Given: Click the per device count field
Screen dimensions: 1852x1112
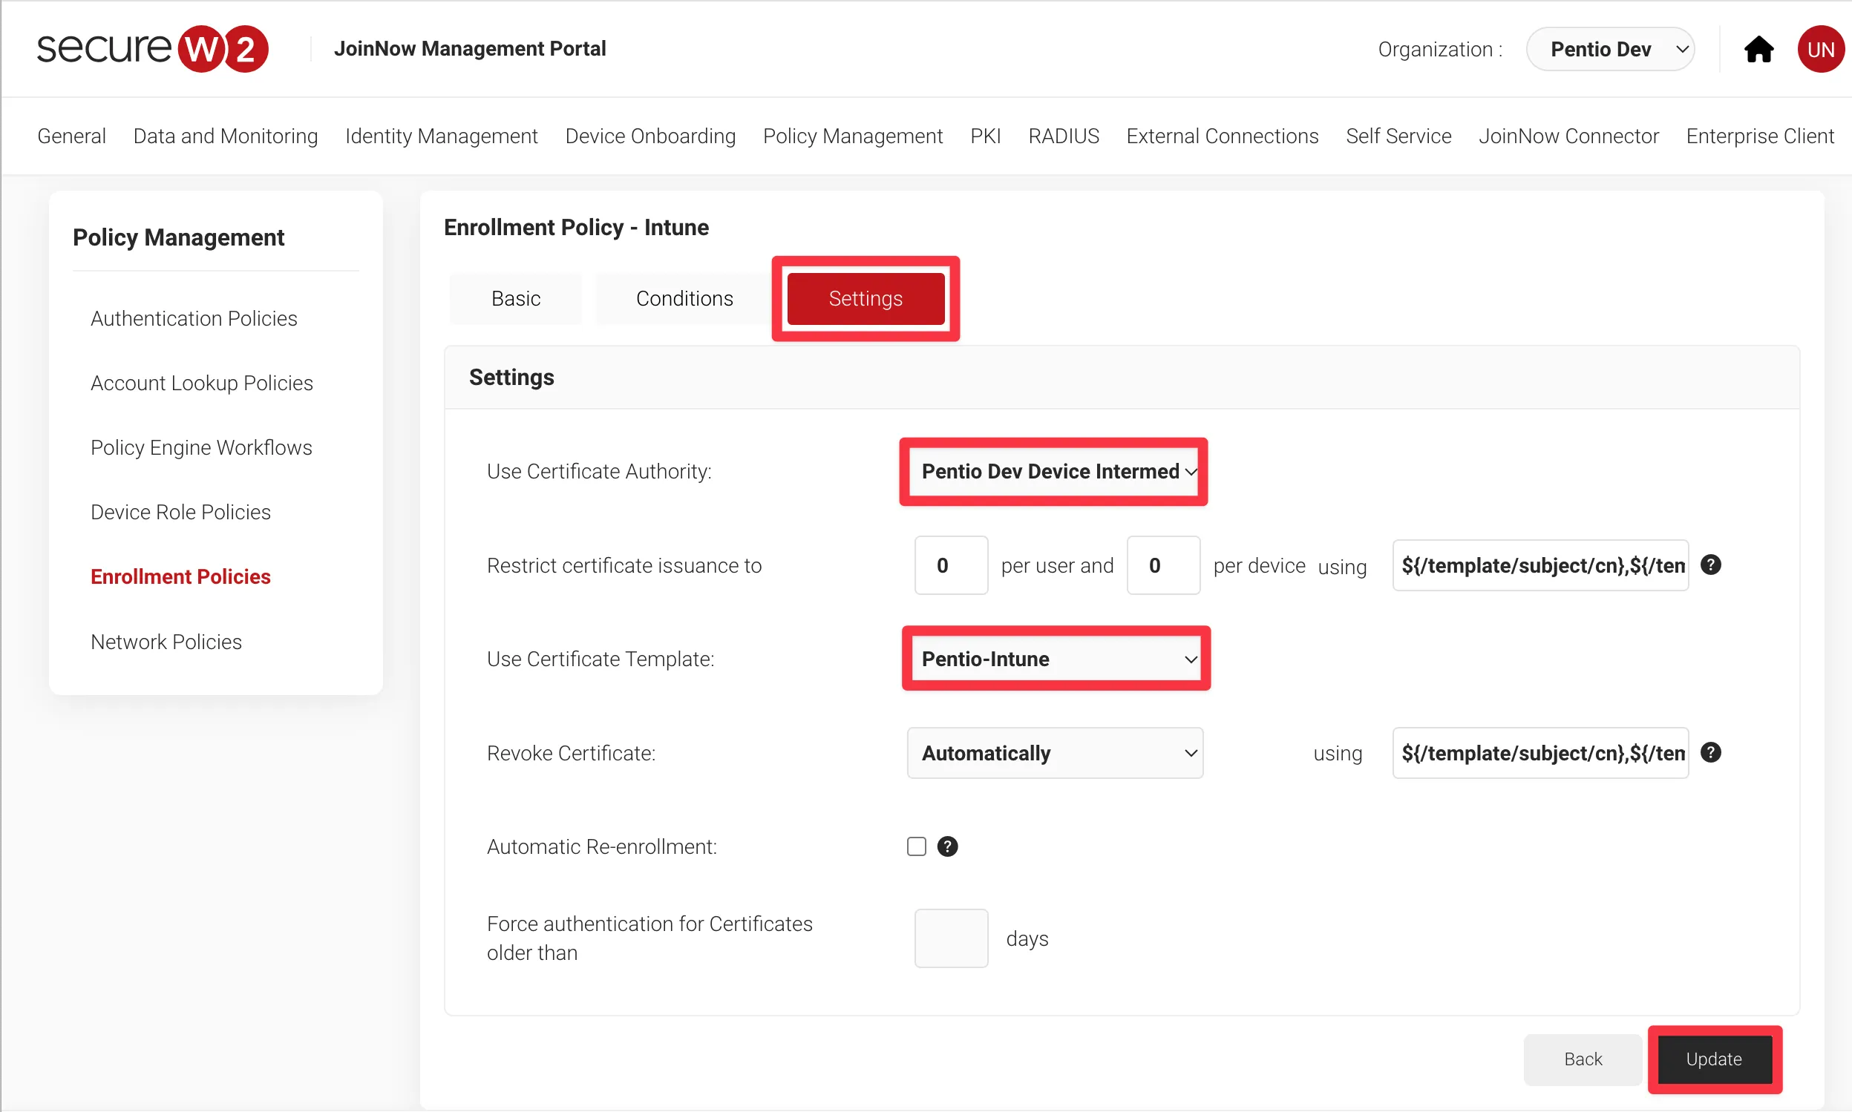Looking at the screenshot, I should pos(1163,565).
